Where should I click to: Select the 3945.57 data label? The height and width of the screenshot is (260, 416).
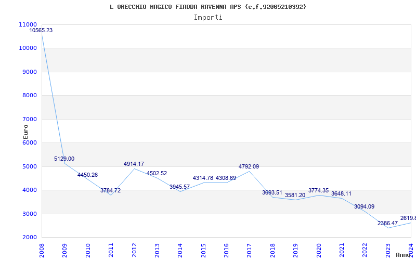pos(179,187)
